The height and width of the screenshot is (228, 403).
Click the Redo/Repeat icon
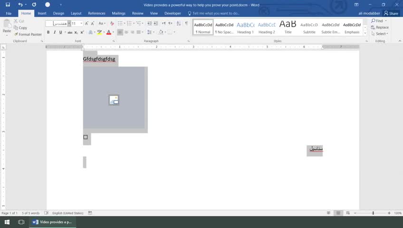(34, 5)
